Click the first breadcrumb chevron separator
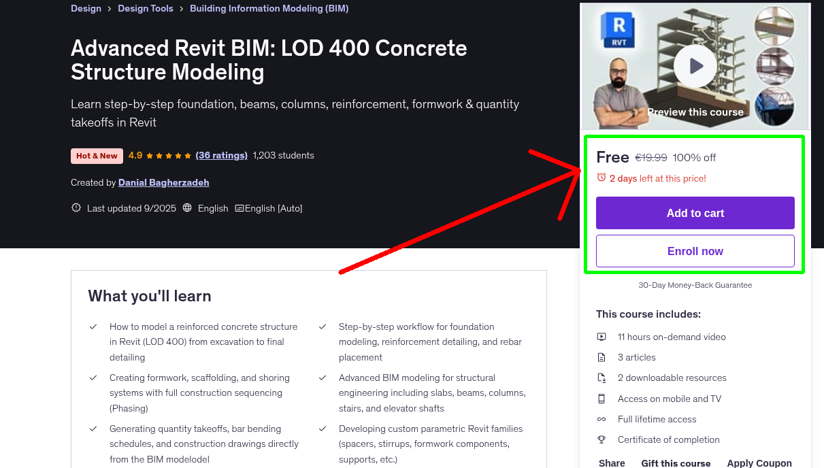Image resolution: width=824 pixels, height=468 pixels. click(110, 9)
